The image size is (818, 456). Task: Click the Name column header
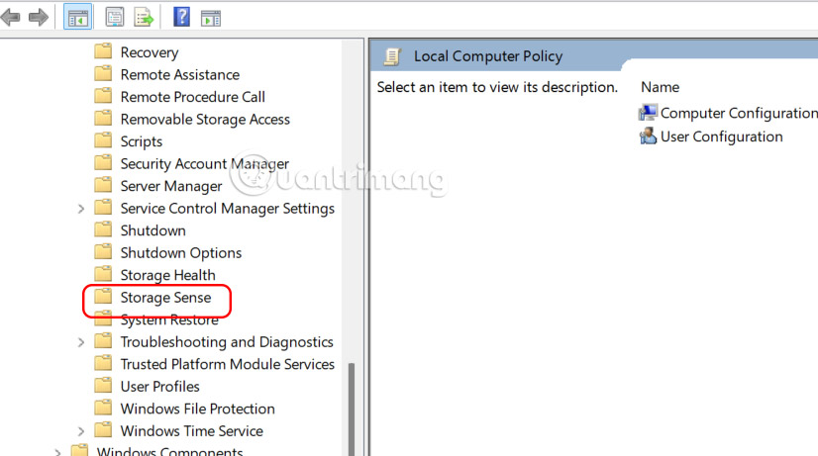tap(660, 87)
